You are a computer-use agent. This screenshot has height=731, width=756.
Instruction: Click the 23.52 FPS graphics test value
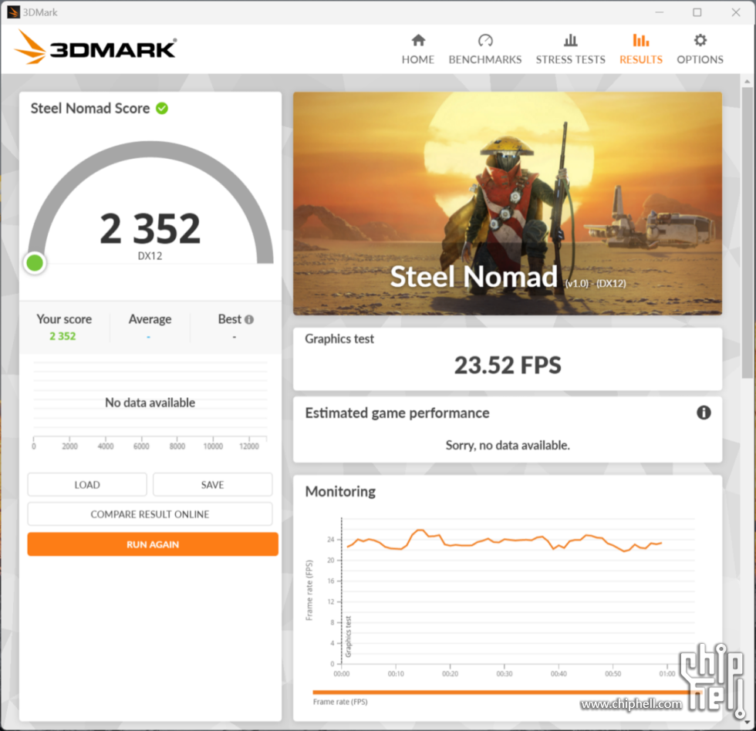coord(508,365)
